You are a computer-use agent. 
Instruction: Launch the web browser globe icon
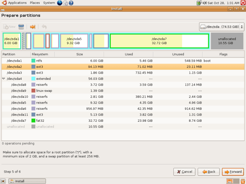[60, 3]
